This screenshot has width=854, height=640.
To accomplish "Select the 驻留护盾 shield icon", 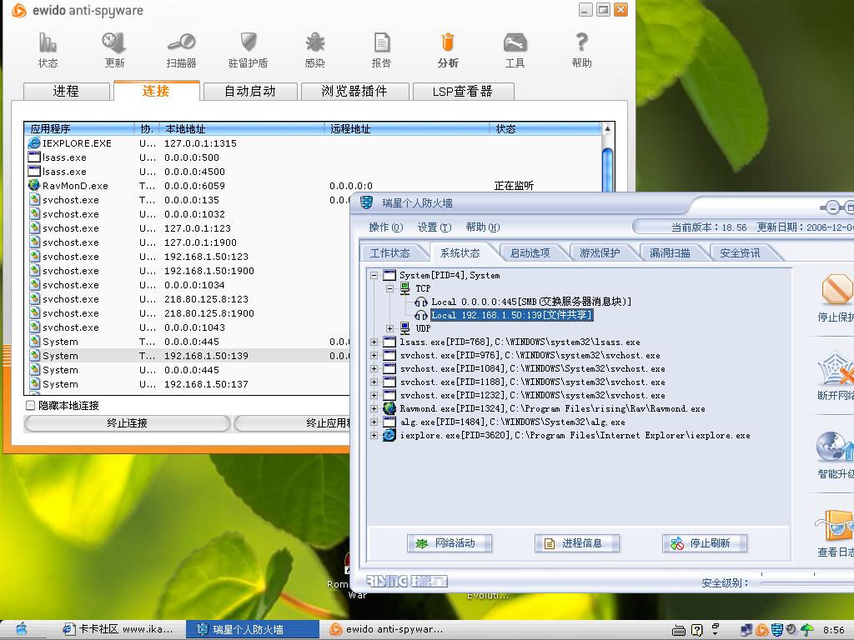I will [x=248, y=49].
